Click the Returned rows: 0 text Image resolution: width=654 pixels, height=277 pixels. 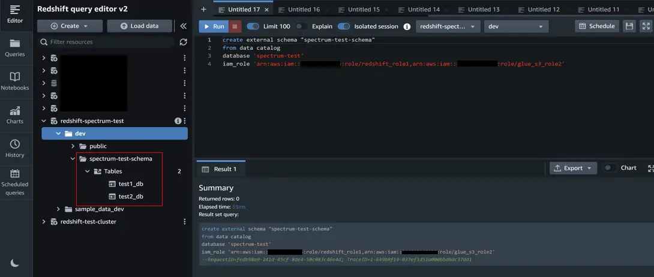219,198
